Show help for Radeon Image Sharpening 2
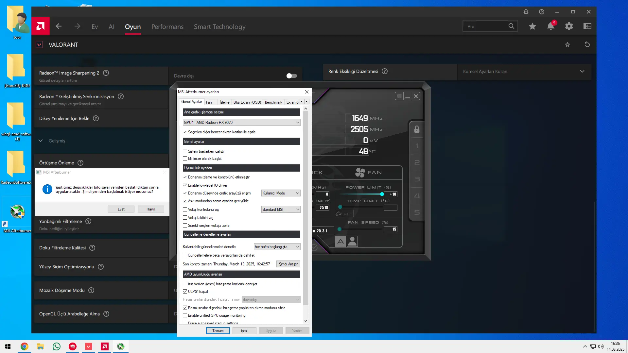The image size is (628, 353). click(106, 73)
